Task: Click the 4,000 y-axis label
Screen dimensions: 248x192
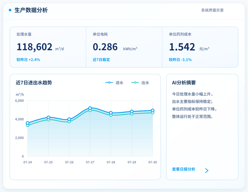Action: click(19, 119)
